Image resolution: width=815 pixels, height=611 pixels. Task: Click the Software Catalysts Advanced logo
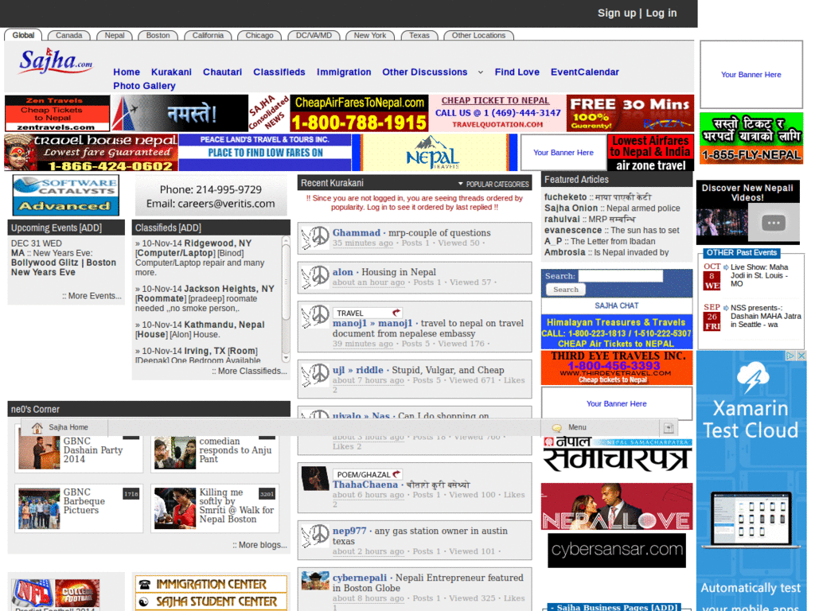click(x=65, y=195)
